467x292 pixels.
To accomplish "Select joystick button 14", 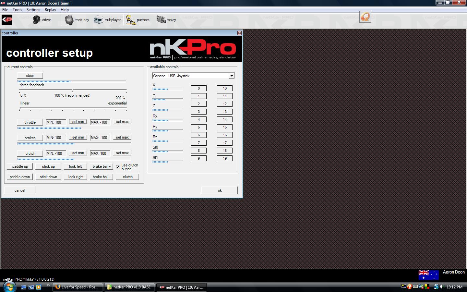I will 225,119.
